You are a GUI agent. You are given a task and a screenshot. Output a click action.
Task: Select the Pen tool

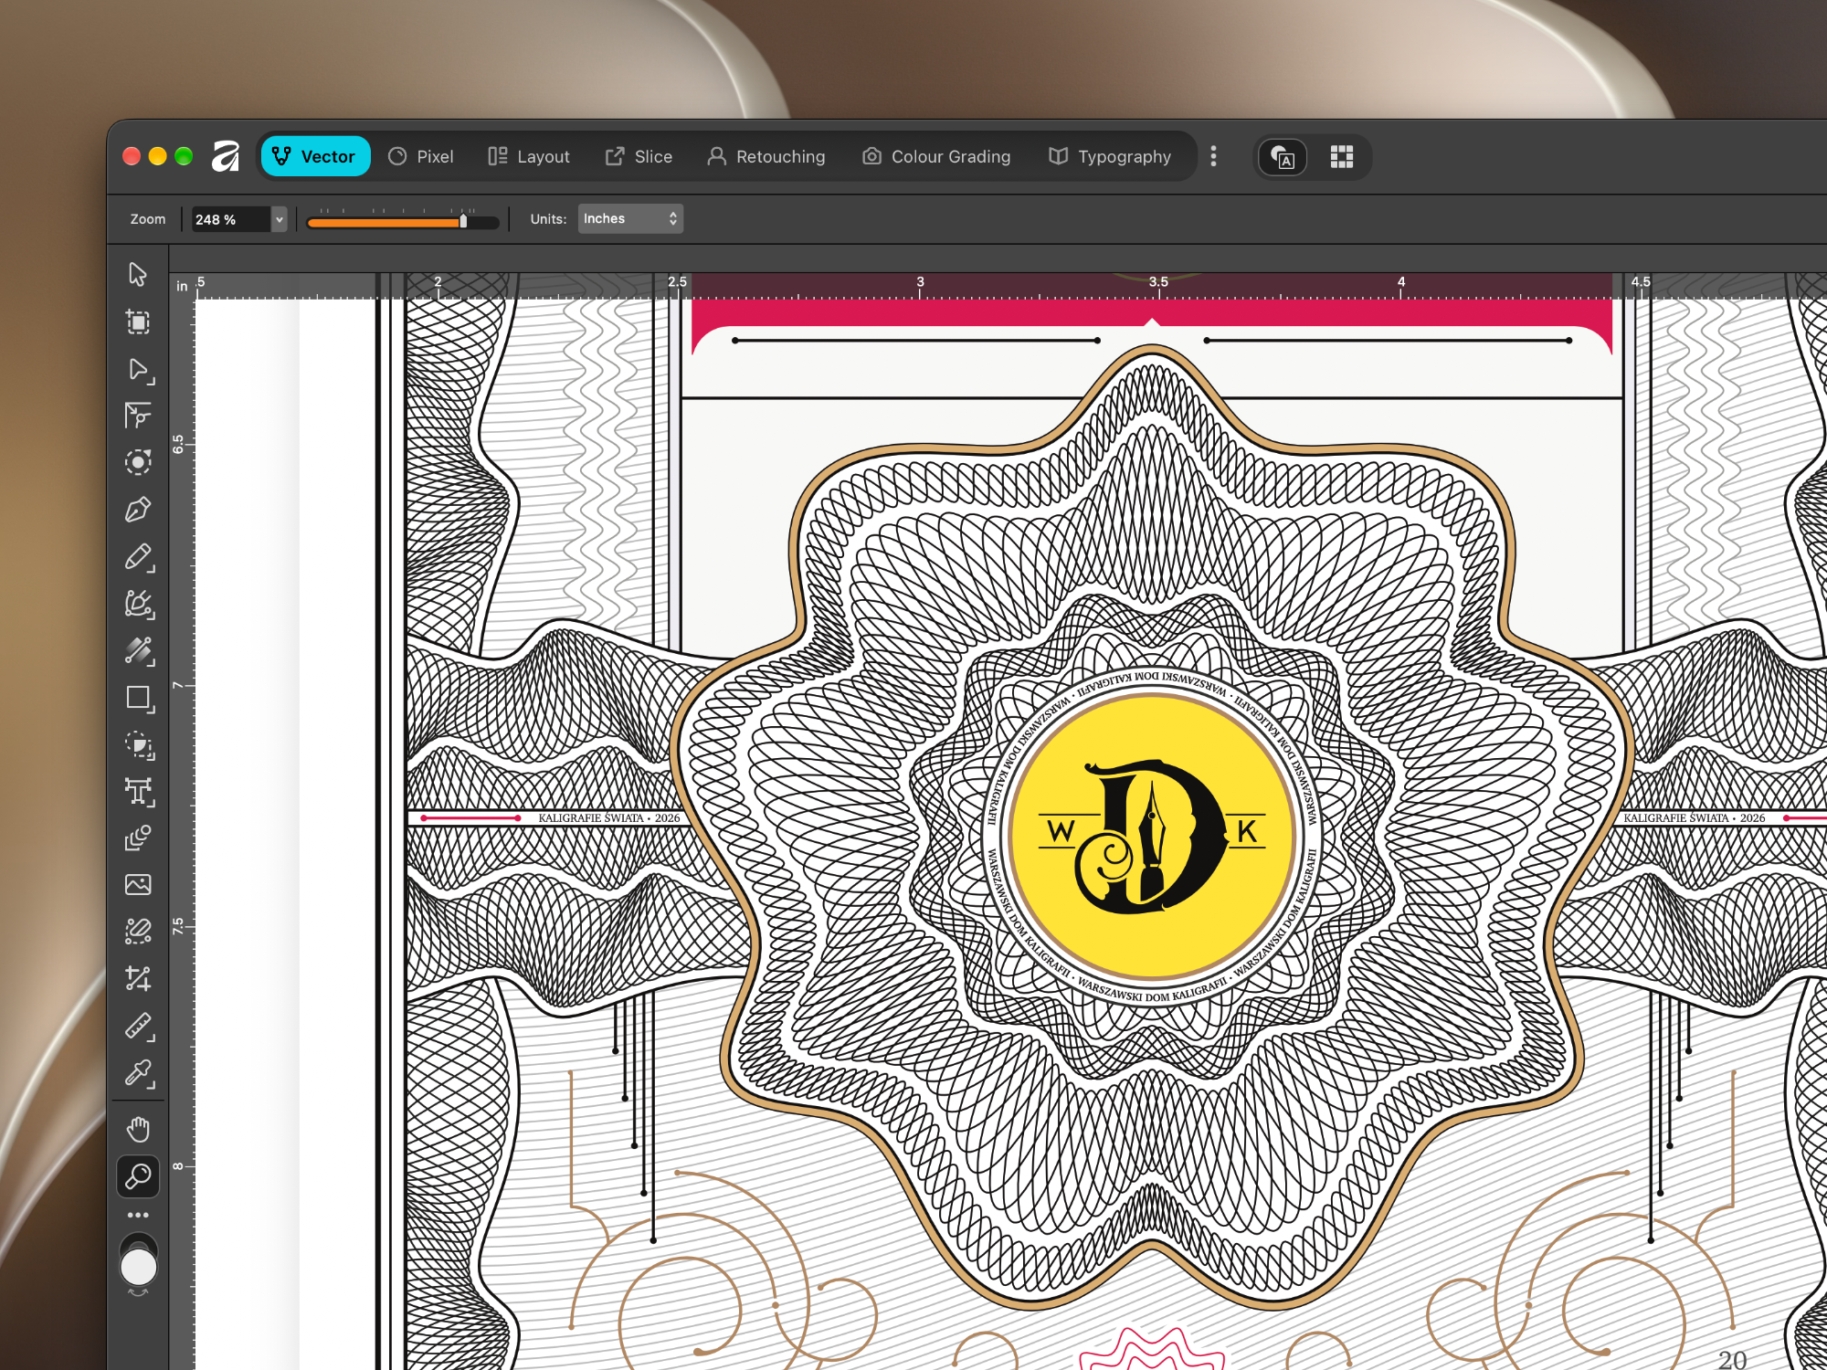[138, 510]
